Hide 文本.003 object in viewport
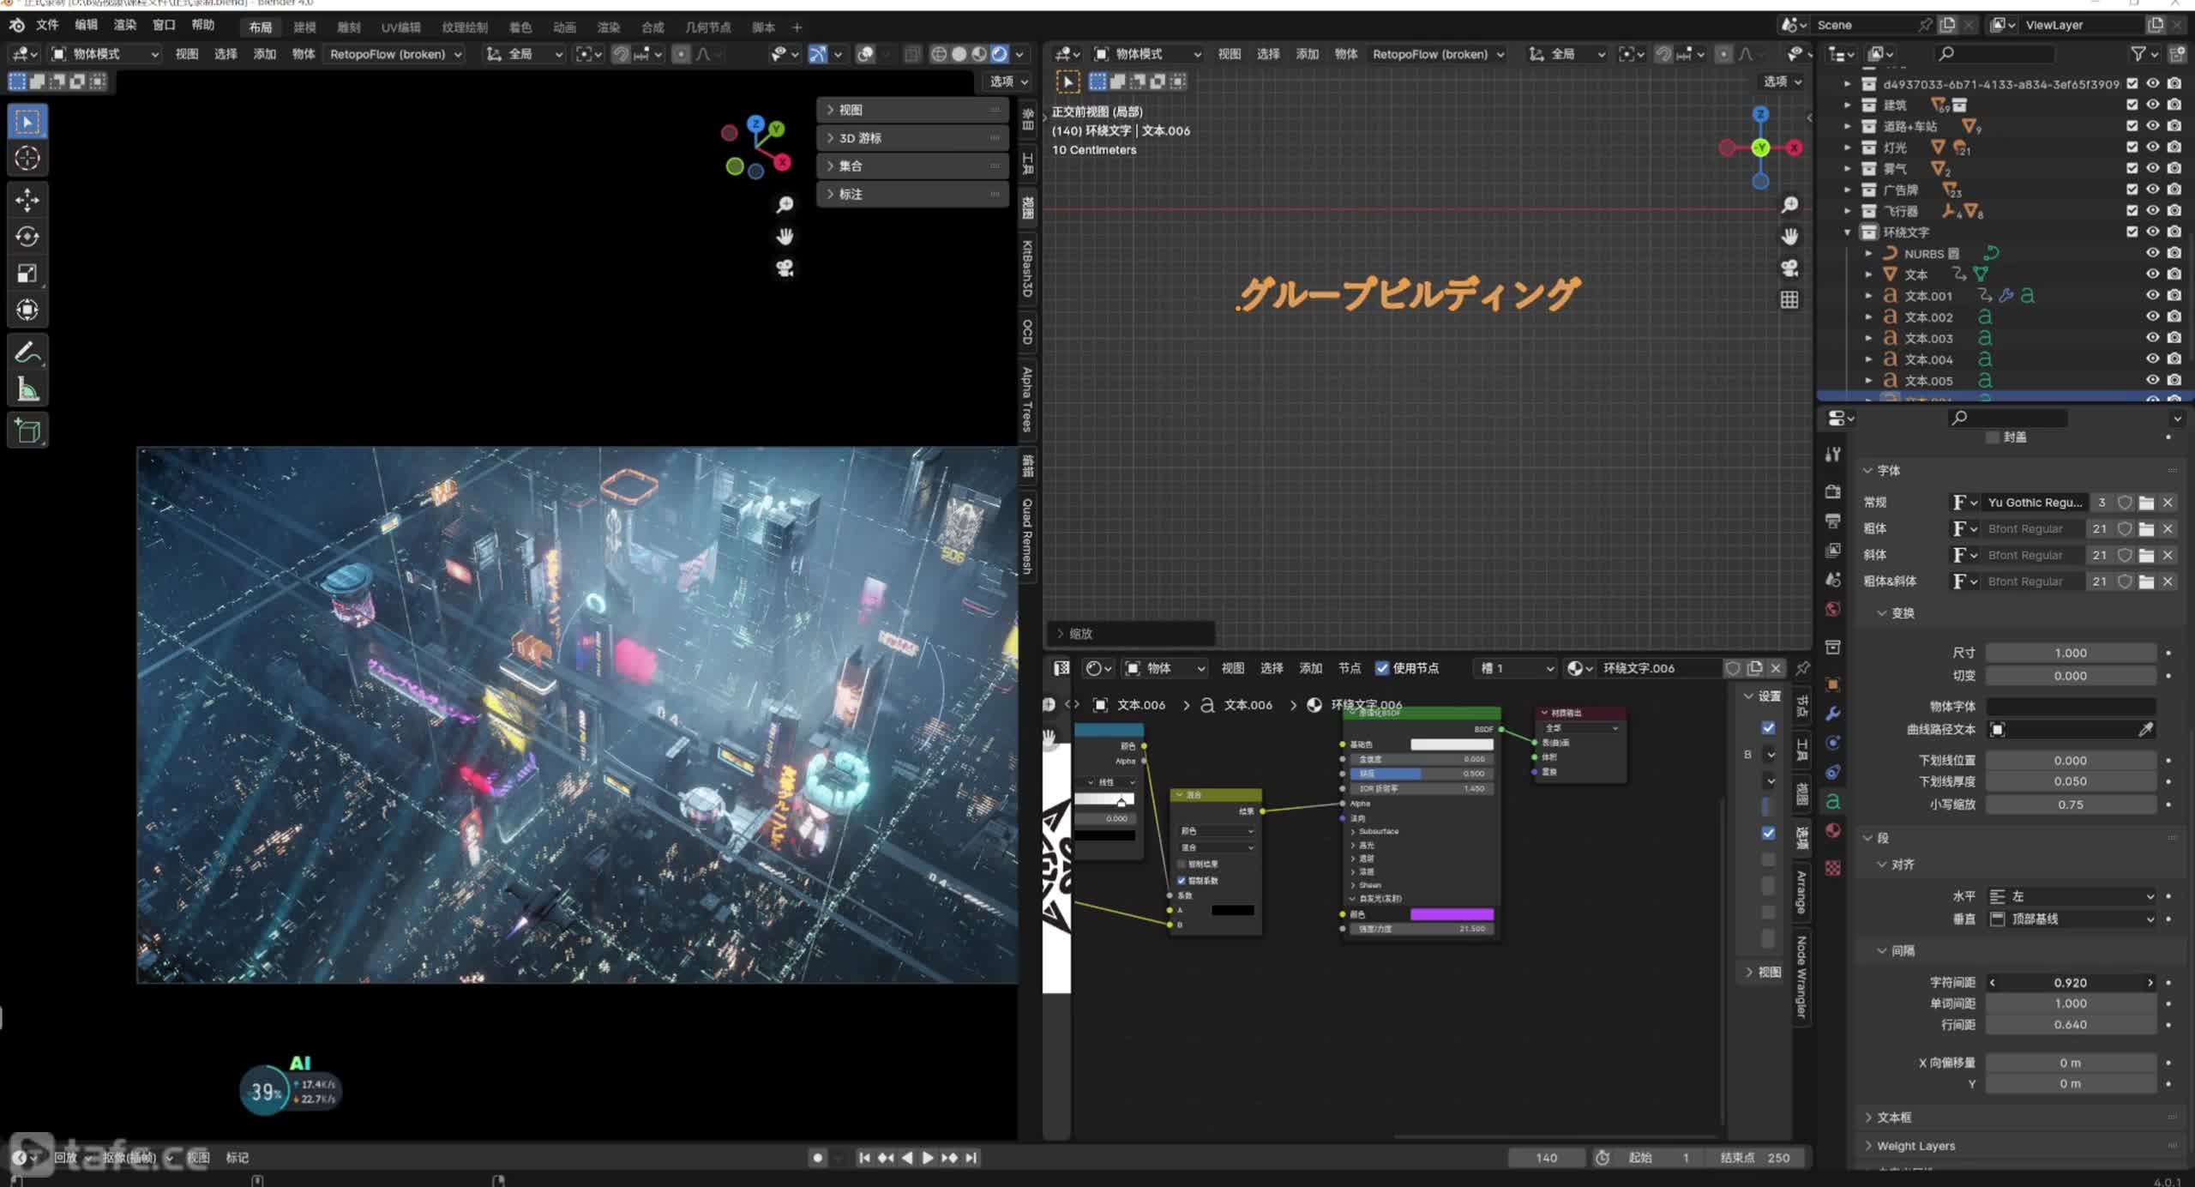Screen dimensions: 2195x1187 [x=2153, y=338]
